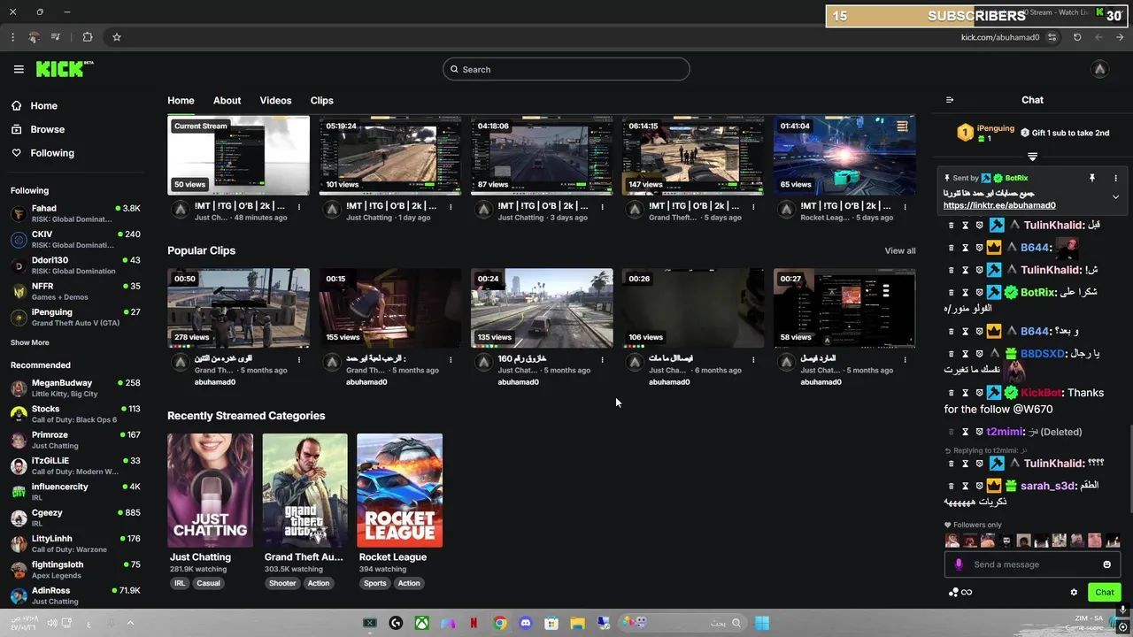Open the 05:19:24 video thumbnail
Image resolution: width=1133 pixels, height=637 pixels.
[x=390, y=155]
